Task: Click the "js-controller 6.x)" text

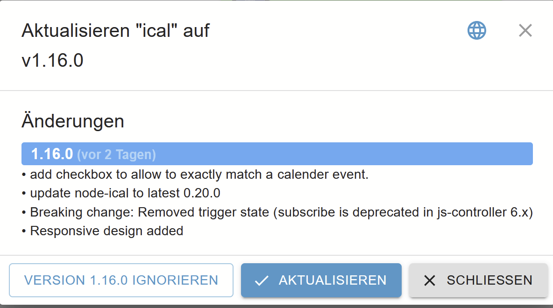Action: point(485,212)
